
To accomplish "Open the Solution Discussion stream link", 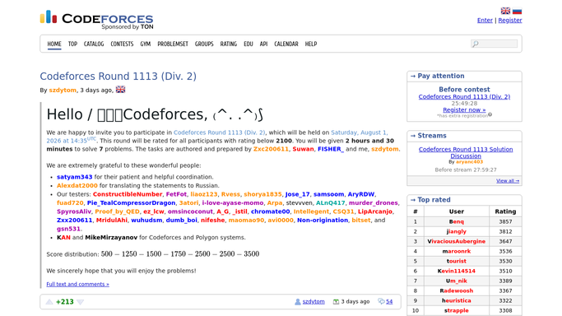I will pyautogui.click(x=466, y=152).
